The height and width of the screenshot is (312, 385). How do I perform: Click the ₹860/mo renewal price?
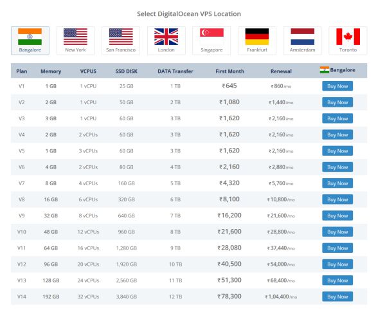281,86
